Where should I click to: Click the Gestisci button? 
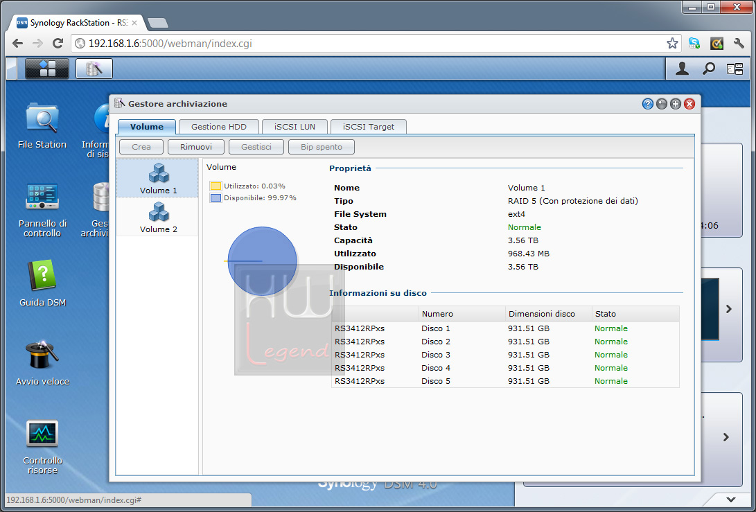tap(256, 147)
